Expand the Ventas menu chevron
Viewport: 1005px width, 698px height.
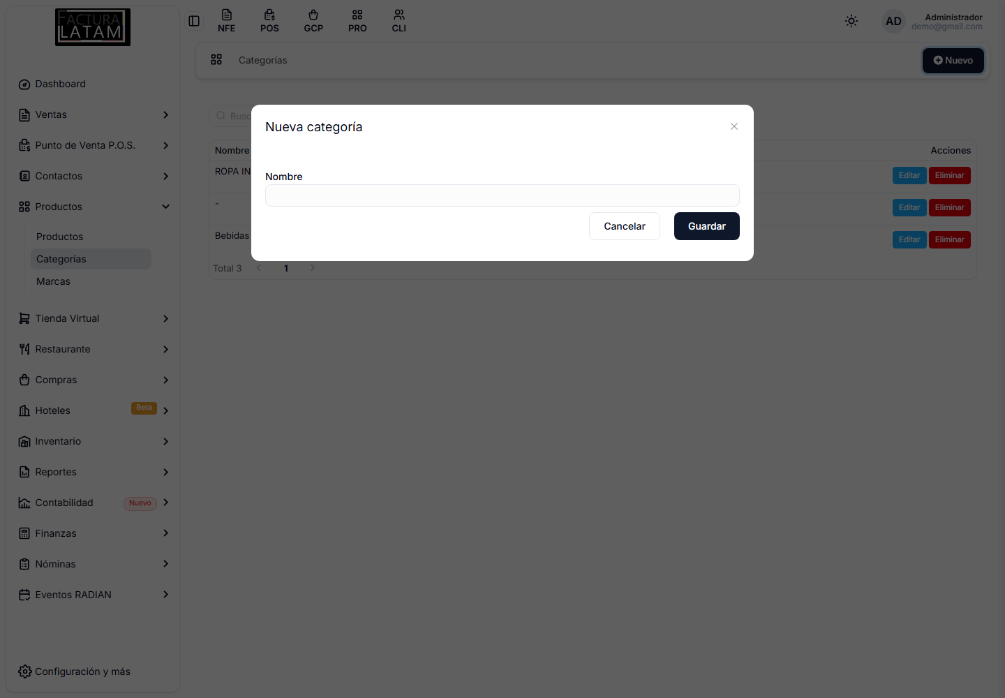[x=165, y=114]
